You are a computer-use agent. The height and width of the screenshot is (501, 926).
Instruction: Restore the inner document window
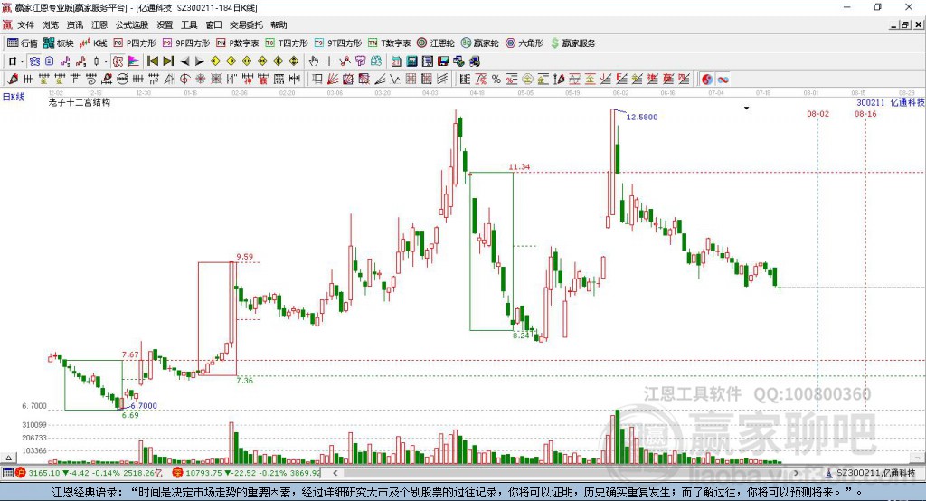pyautogui.click(x=904, y=24)
